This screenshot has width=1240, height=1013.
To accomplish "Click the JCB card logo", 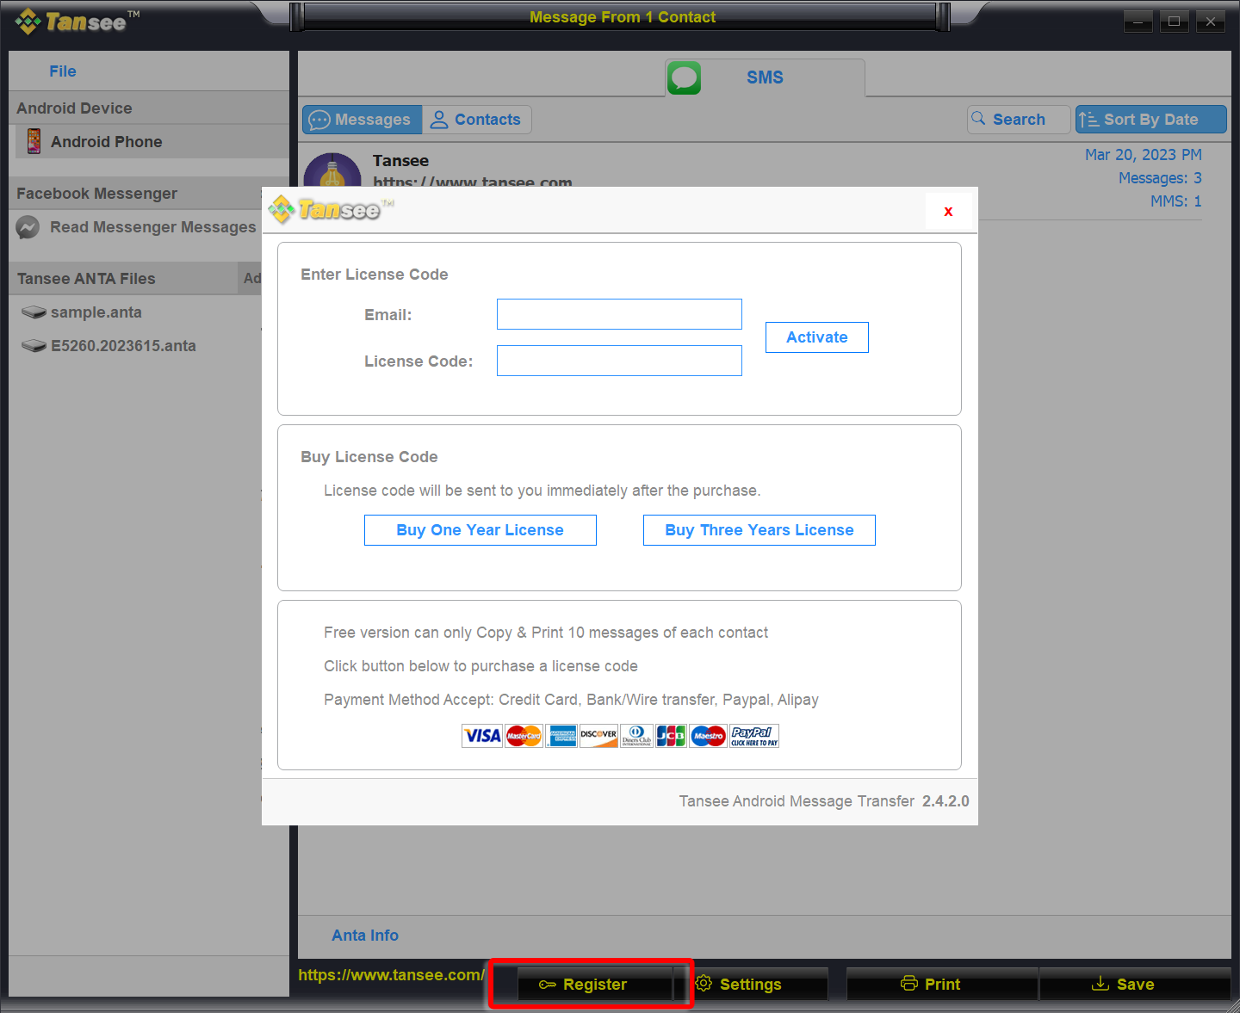I will click(671, 736).
